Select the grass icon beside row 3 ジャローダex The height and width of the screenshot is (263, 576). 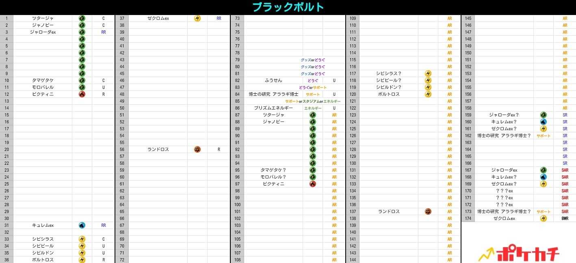82,32
